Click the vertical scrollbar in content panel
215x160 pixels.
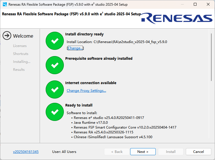211,57
